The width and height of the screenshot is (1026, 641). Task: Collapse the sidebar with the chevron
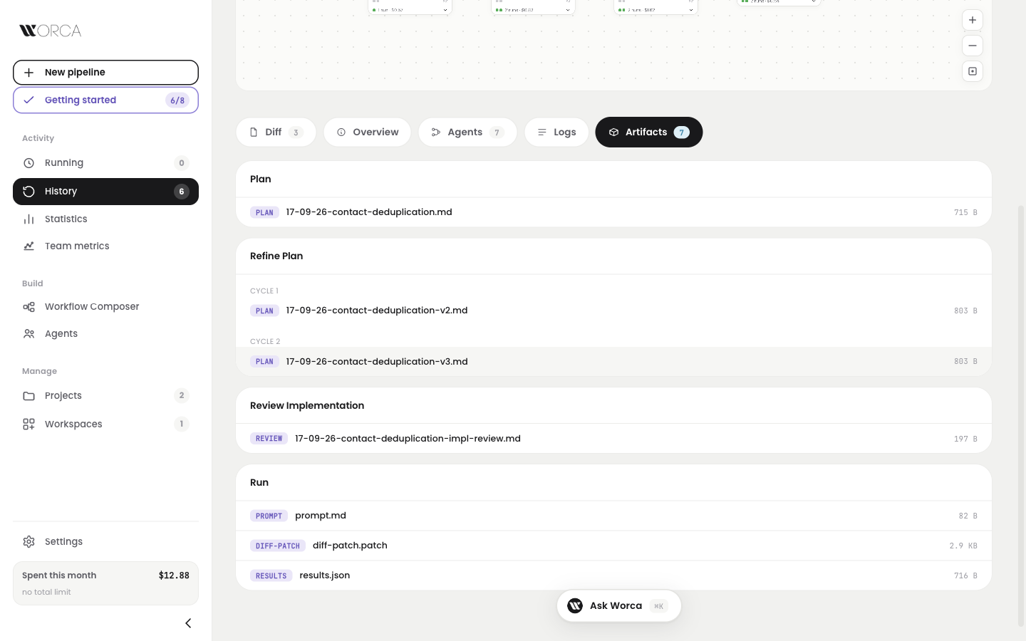pos(188,623)
